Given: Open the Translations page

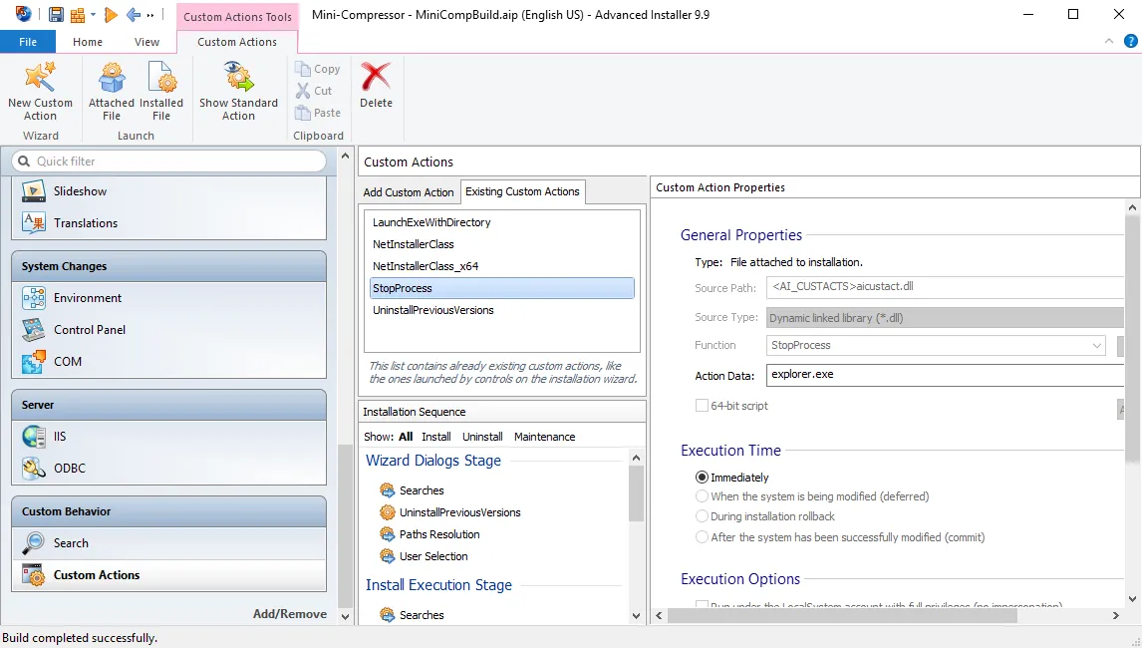Looking at the screenshot, I should 169,223.
